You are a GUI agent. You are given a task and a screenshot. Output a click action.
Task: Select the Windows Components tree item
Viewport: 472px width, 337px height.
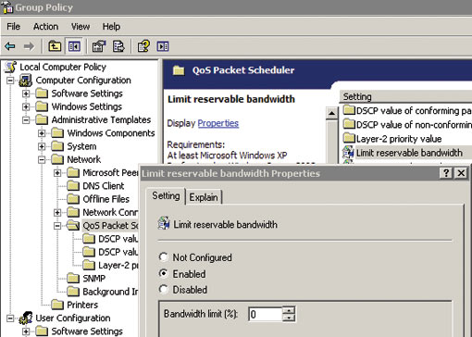pyautogui.click(x=111, y=133)
